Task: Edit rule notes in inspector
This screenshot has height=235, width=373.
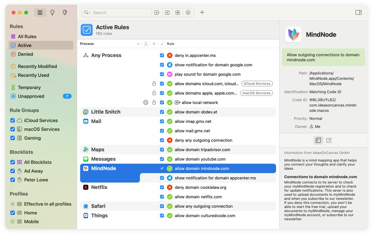Action: [329, 140]
